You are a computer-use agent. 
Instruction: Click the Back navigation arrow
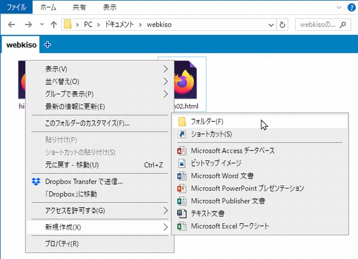tap(12, 25)
